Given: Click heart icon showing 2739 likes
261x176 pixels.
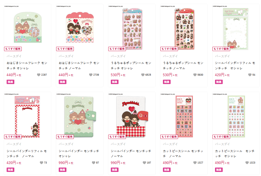Looking at the screenshot, I should pos(91,75).
